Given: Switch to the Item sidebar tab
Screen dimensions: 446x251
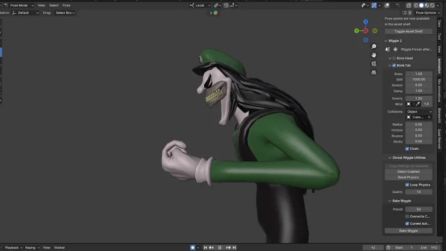Looking at the screenshot, I should click(440, 24).
